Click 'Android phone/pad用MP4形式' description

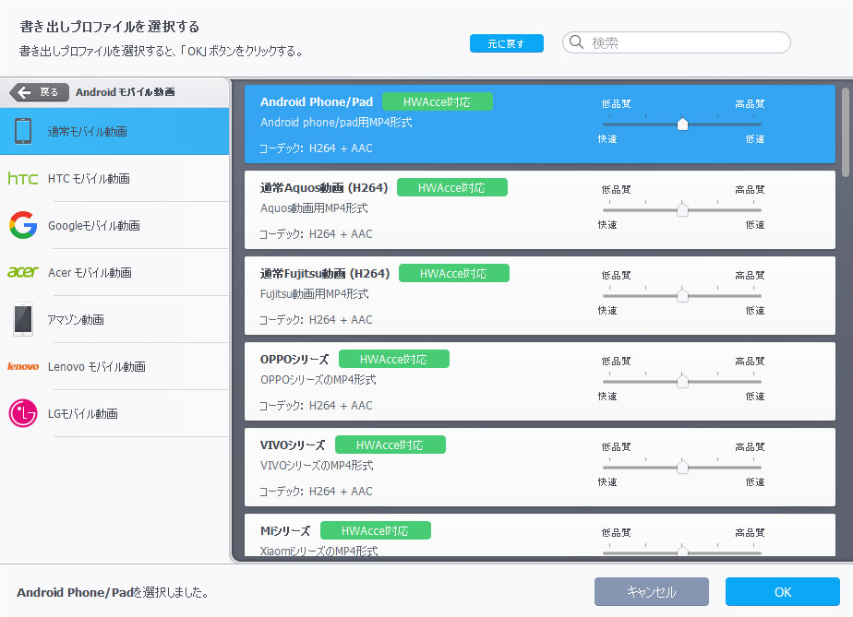click(x=336, y=123)
